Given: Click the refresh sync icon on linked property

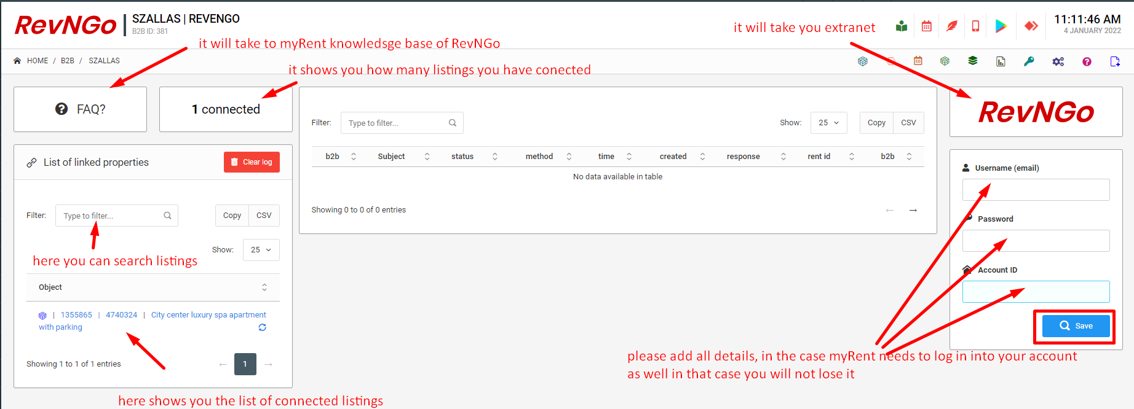Looking at the screenshot, I should coord(263,327).
